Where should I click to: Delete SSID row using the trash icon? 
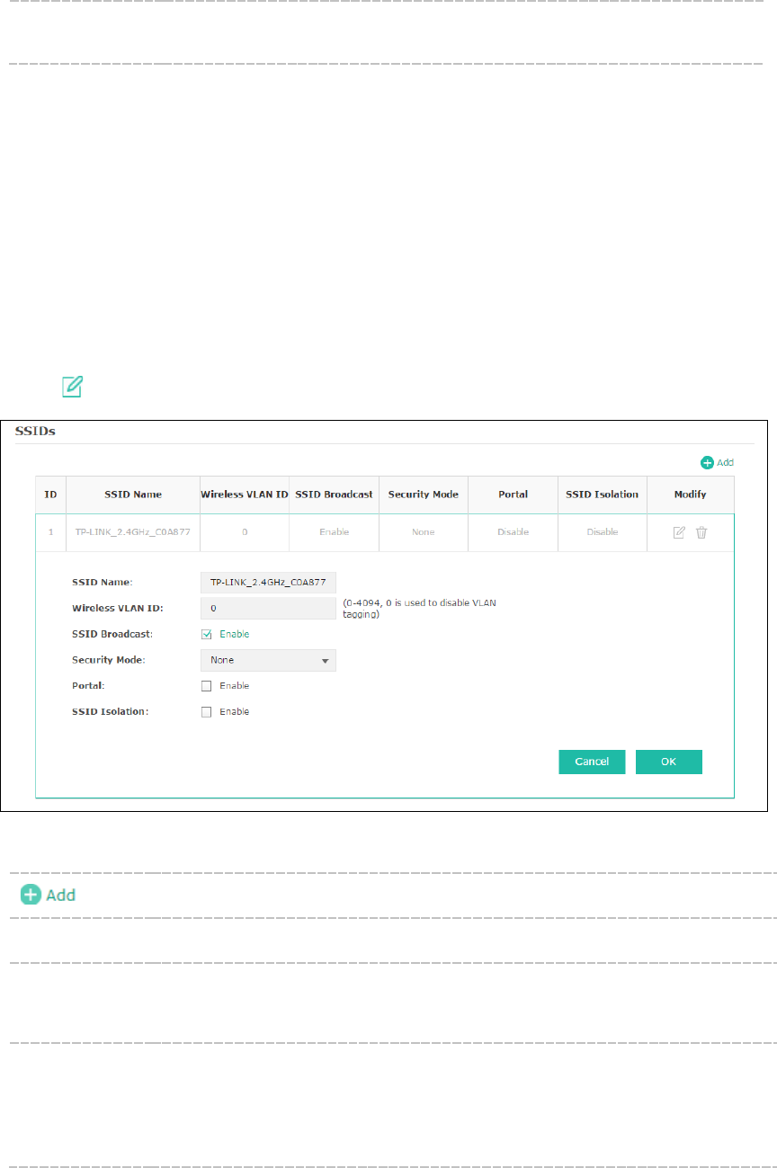[701, 532]
